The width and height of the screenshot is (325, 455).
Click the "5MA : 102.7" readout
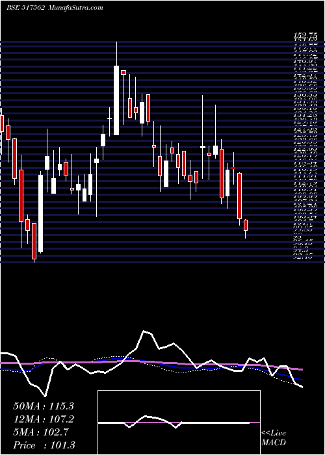coord(41,432)
